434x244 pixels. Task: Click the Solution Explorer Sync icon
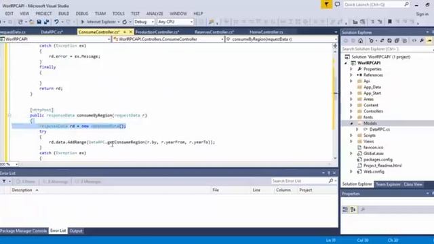(382, 41)
